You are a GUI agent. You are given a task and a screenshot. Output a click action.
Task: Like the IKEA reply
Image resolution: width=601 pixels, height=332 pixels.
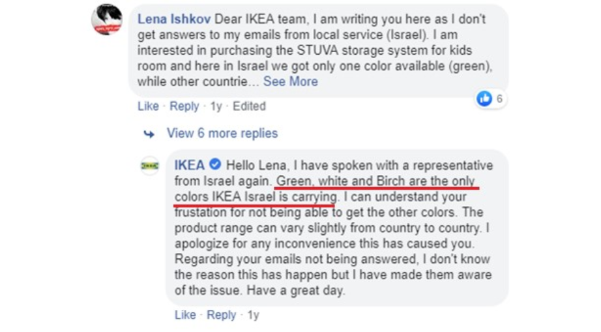pyautogui.click(x=185, y=315)
